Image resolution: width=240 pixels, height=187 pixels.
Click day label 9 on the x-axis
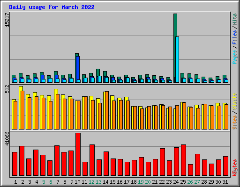pos(72,182)
